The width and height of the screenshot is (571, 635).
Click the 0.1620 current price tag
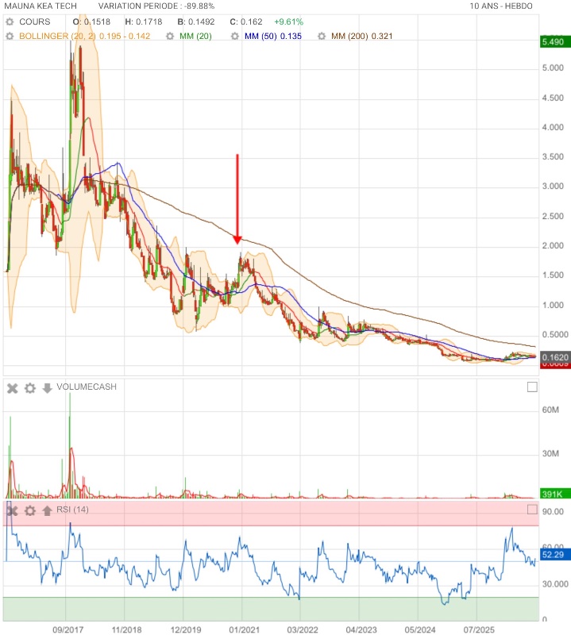click(555, 357)
